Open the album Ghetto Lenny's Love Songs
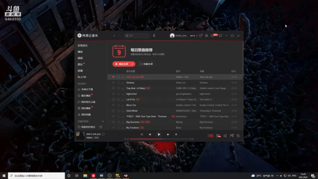318x179 pixels. coord(213,88)
